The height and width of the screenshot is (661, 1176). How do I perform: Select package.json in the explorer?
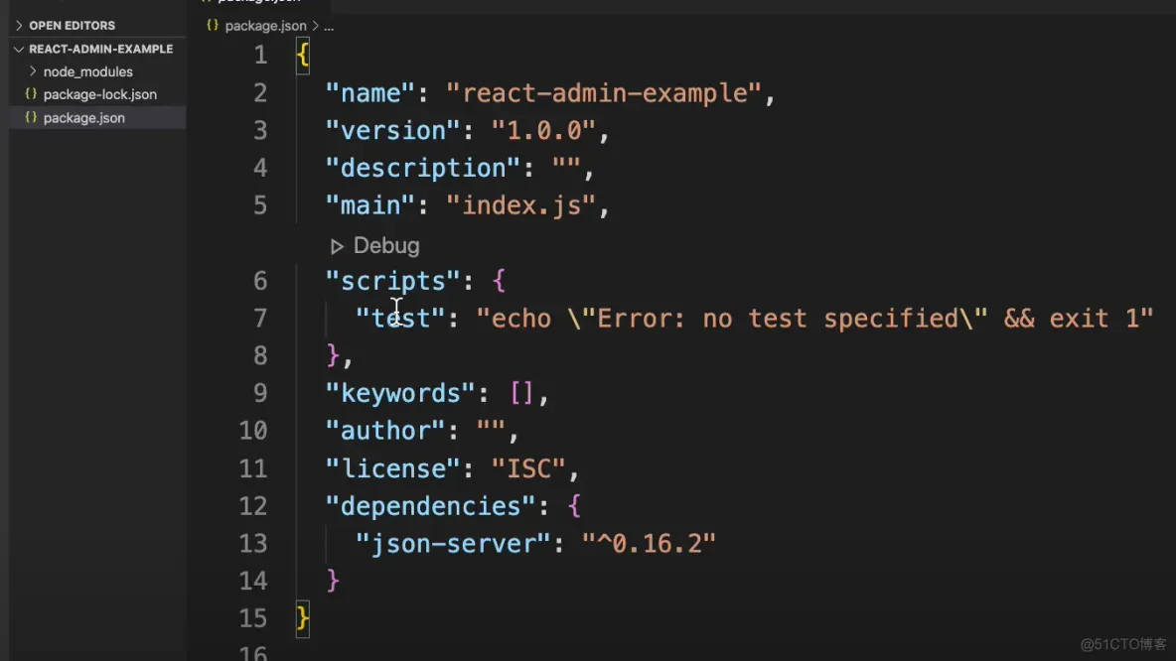click(84, 118)
